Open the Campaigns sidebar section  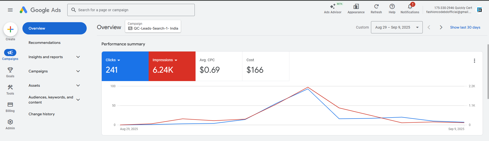[x=10, y=55]
